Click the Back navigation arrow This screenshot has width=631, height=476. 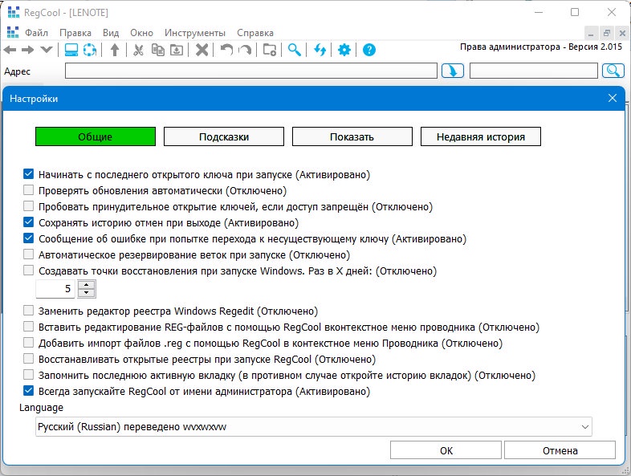point(10,51)
